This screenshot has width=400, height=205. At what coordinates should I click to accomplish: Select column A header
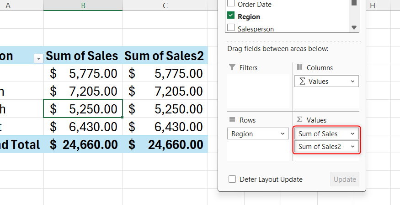[x=21, y=5]
